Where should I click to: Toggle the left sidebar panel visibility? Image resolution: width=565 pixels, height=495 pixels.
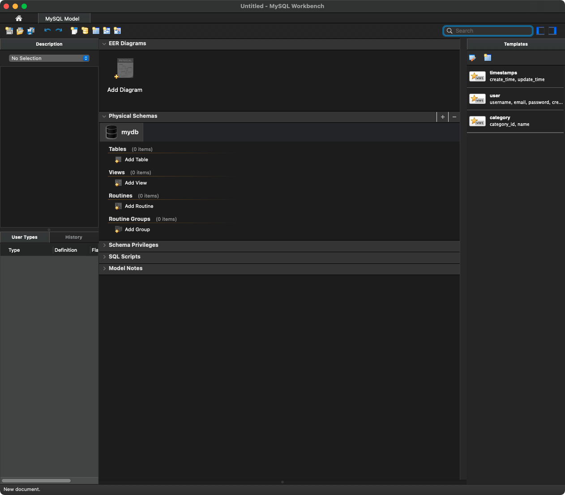(x=541, y=31)
